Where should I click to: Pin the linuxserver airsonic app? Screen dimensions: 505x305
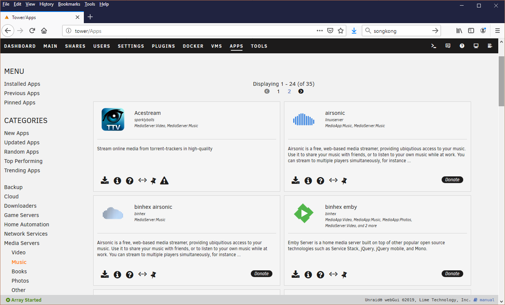coord(344,181)
